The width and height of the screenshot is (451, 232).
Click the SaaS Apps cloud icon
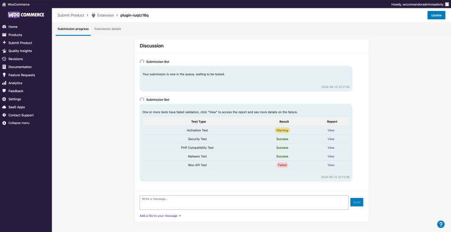(4, 107)
